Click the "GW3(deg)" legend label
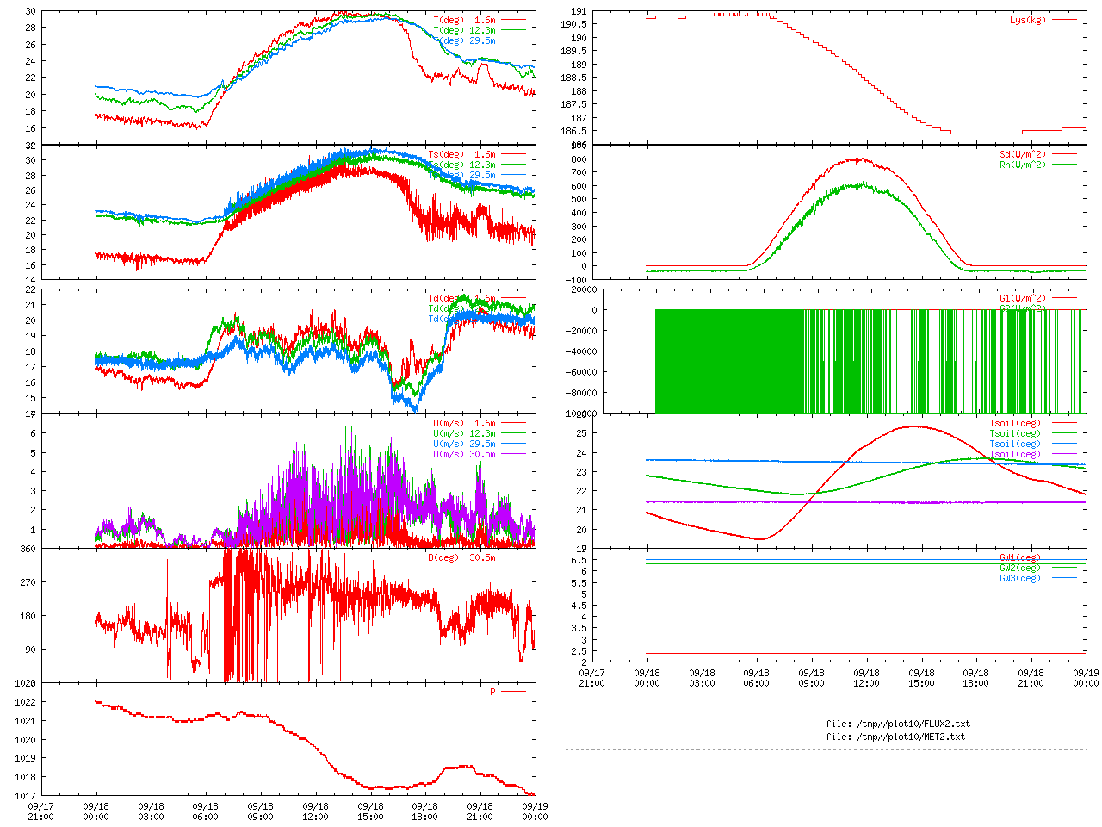Image resolution: width=1102 pixels, height=827 pixels. coord(1020,578)
